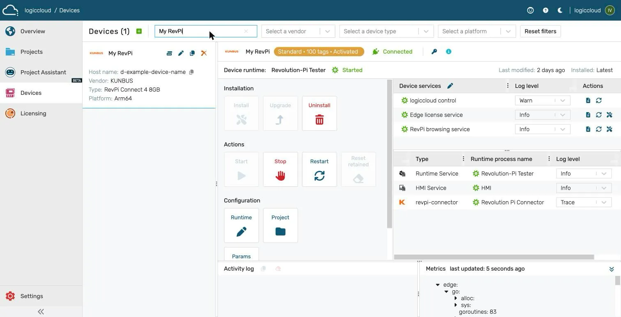Restart the logiccloud control service
The height and width of the screenshot is (317, 621).
click(599, 101)
